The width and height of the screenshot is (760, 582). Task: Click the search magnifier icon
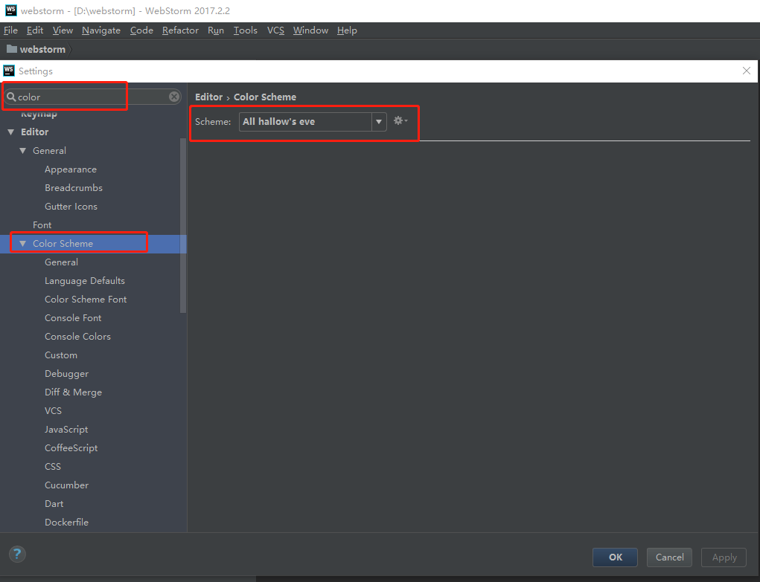[x=13, y=96]
